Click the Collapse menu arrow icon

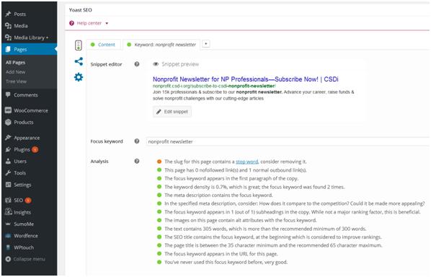click(x=8, y=259)
